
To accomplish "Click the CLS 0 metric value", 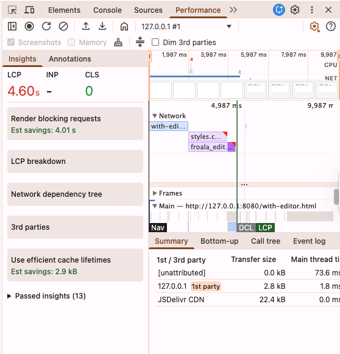I will (89, 91).
